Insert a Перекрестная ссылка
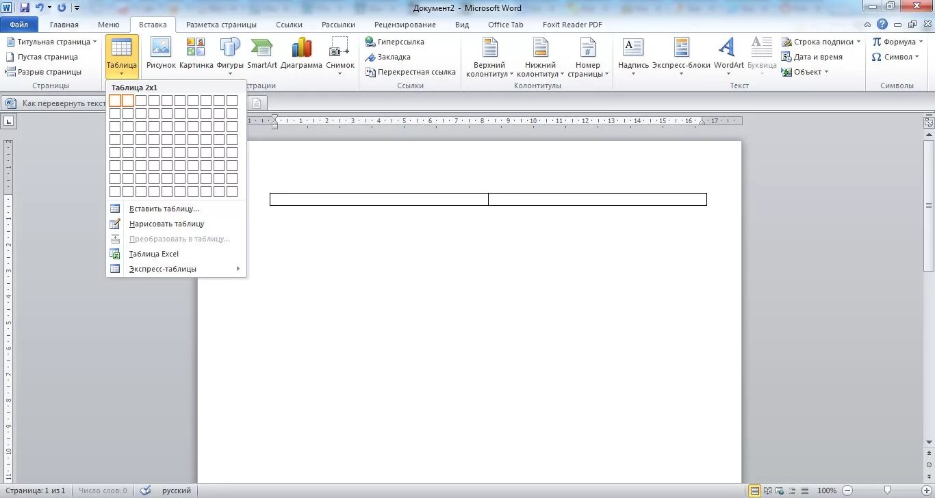The image size is (935, 498). tap(411, 72)
